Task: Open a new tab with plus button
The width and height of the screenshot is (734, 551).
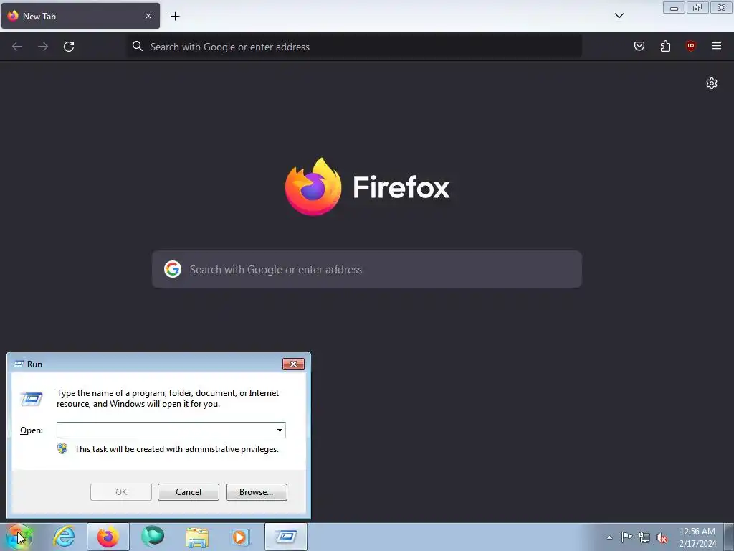Action: coord(175,17)
